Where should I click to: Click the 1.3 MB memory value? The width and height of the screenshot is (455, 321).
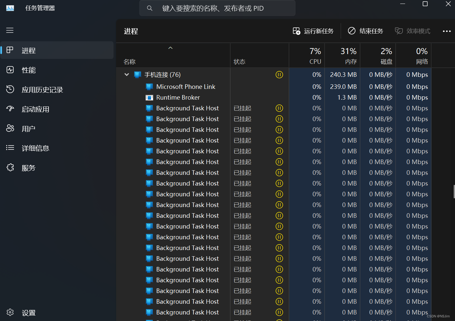347,97
